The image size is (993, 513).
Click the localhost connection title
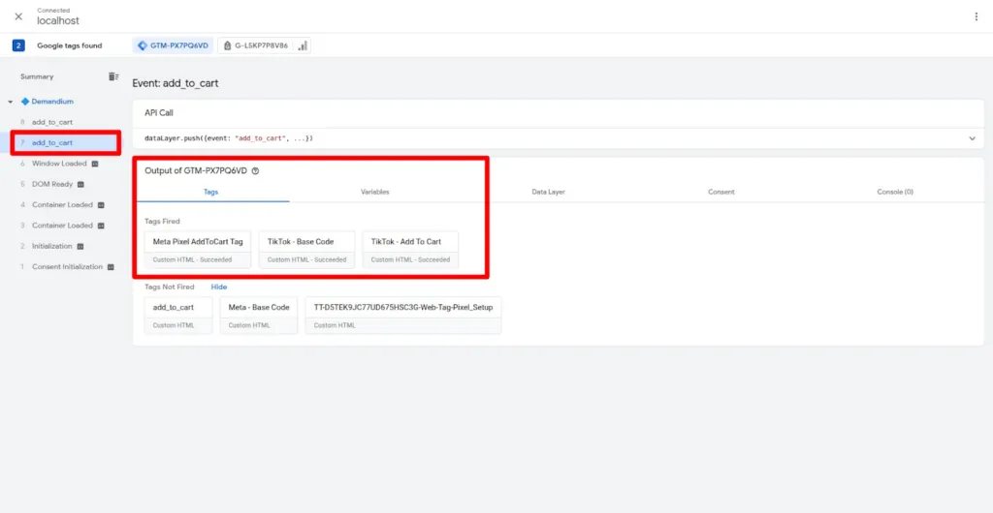pyautogui.click(x=58, y=21)
